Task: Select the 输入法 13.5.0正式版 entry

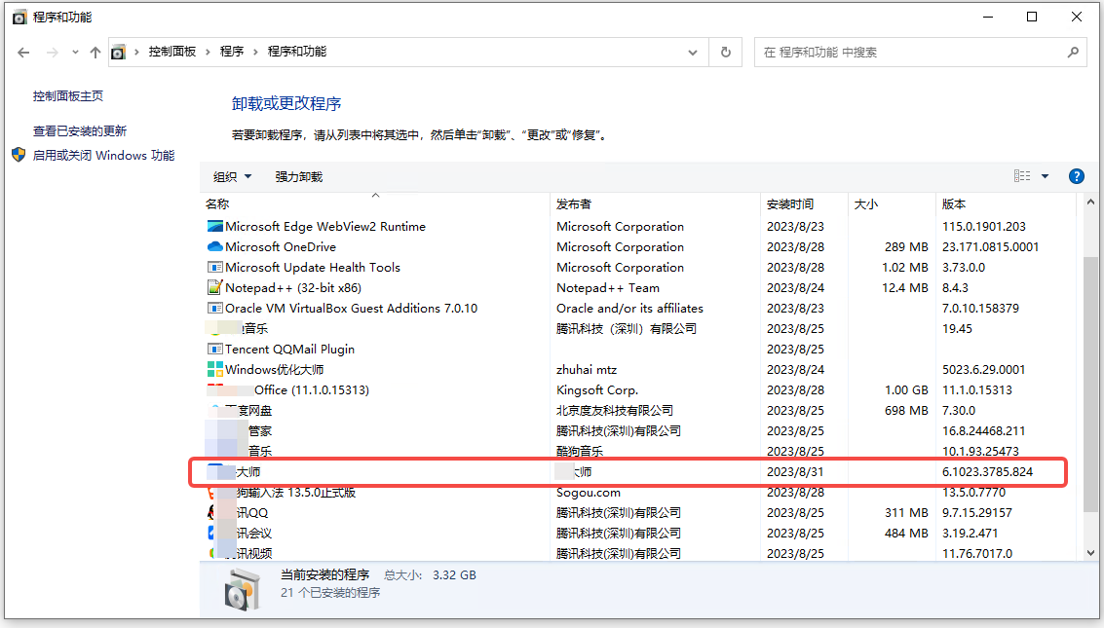Action: pos(295,493)
